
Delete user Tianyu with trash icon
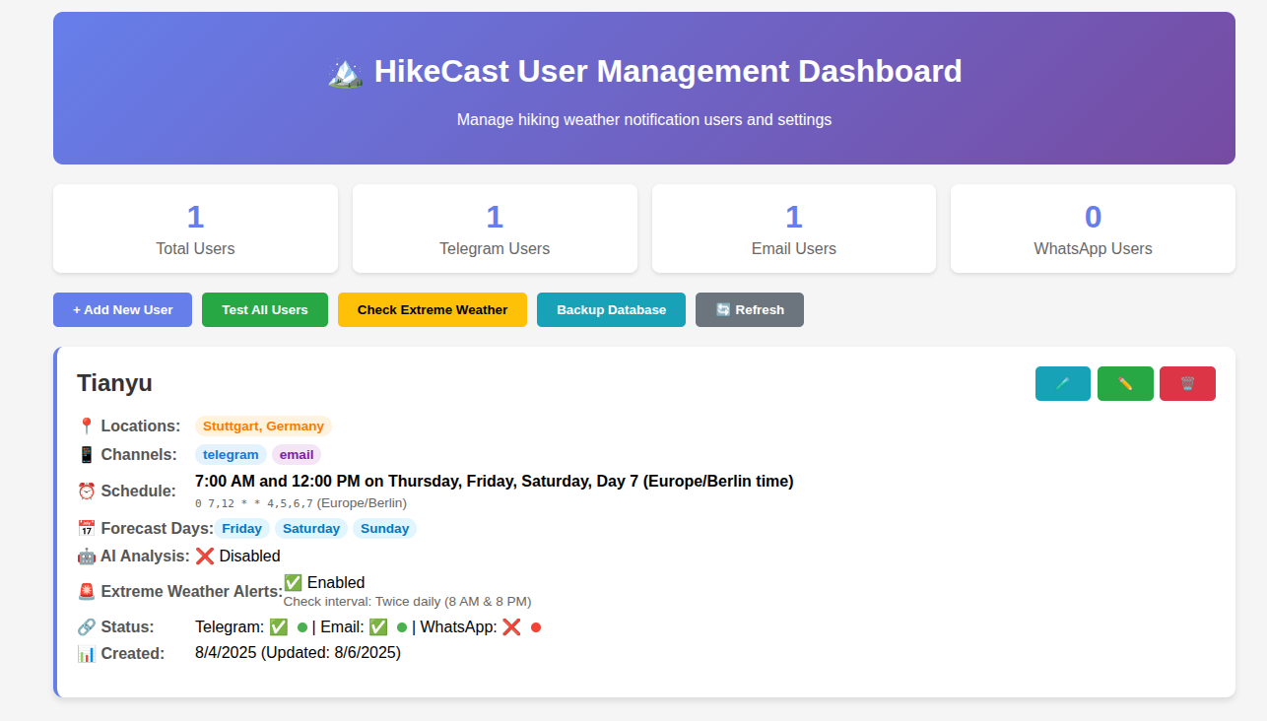(1187, 384)
